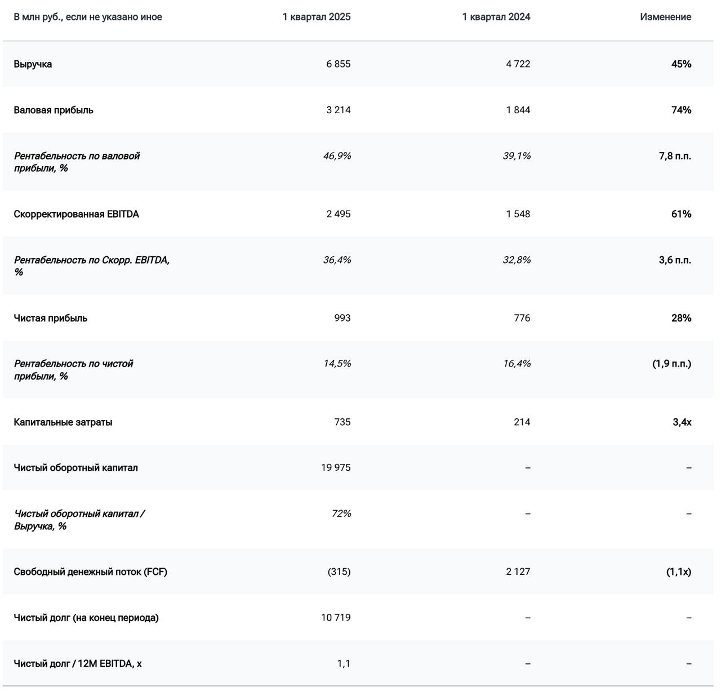Click the 74% gross profit change
Viewport: 721px width, 692px height.
681,110
